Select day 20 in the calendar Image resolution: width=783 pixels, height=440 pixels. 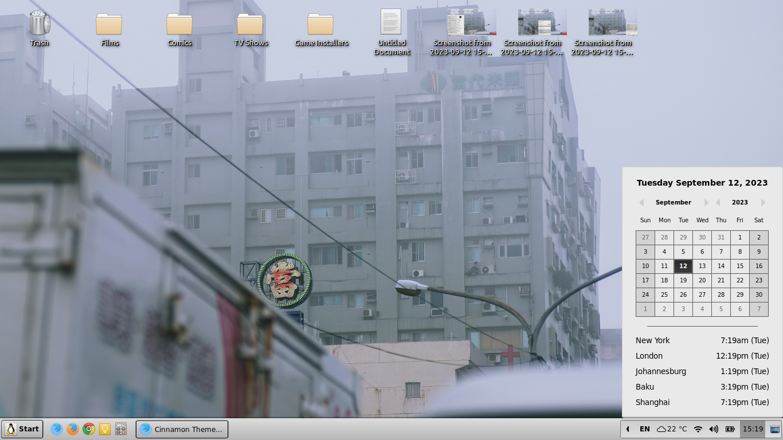(x=702, y=280)
